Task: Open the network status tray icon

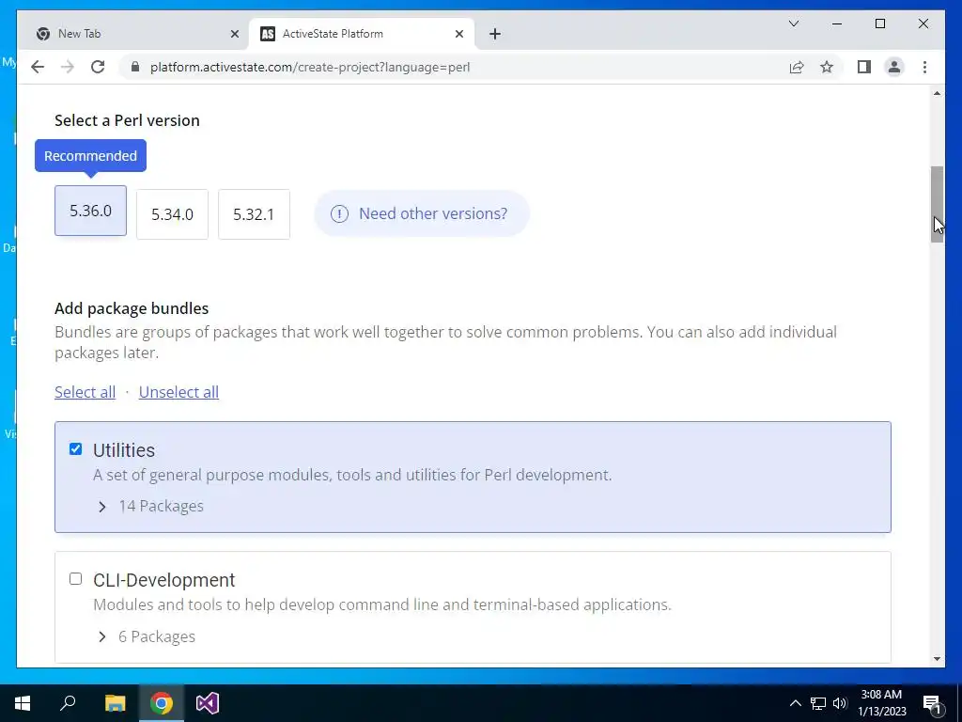Action: 818,703
